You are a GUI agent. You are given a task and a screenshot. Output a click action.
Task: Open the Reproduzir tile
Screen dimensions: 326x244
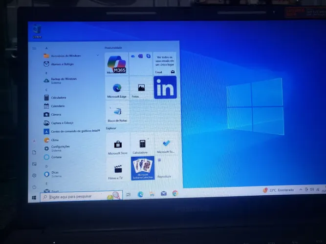click(167, 168)
